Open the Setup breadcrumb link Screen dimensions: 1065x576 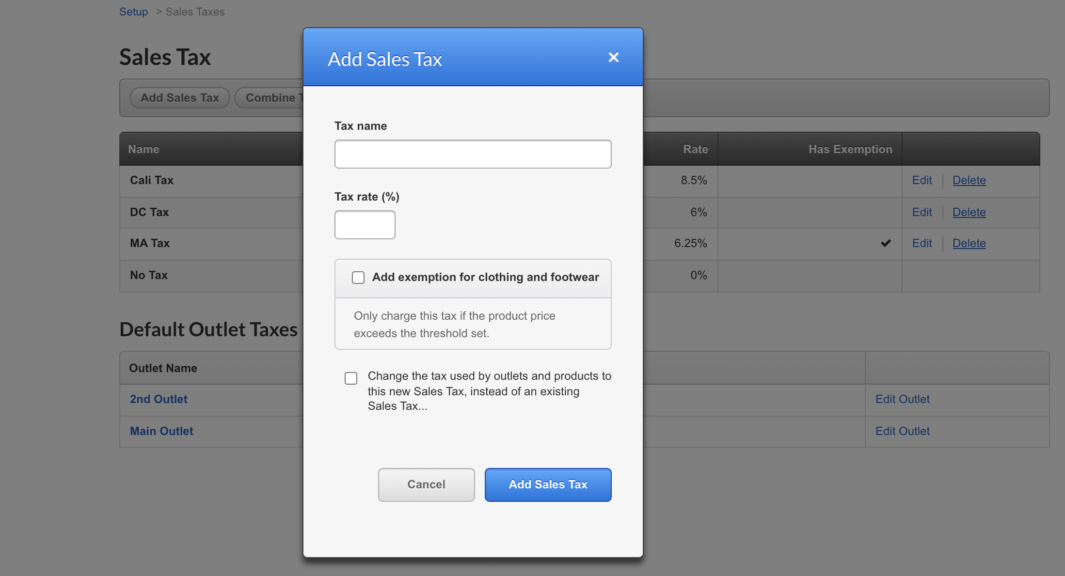133,12
